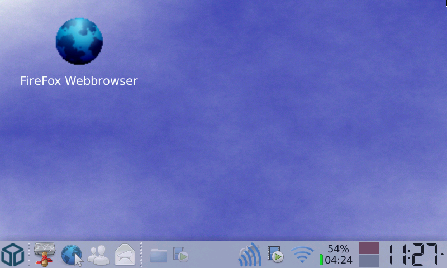Click the FireFox Webbrowser text label

pos(79,80)
